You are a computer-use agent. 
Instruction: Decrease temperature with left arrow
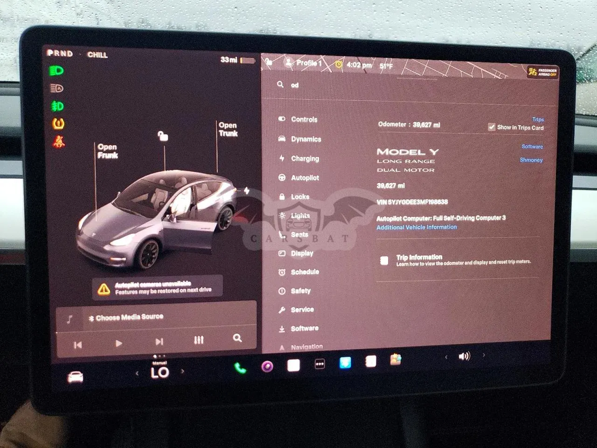coord(137,373)
